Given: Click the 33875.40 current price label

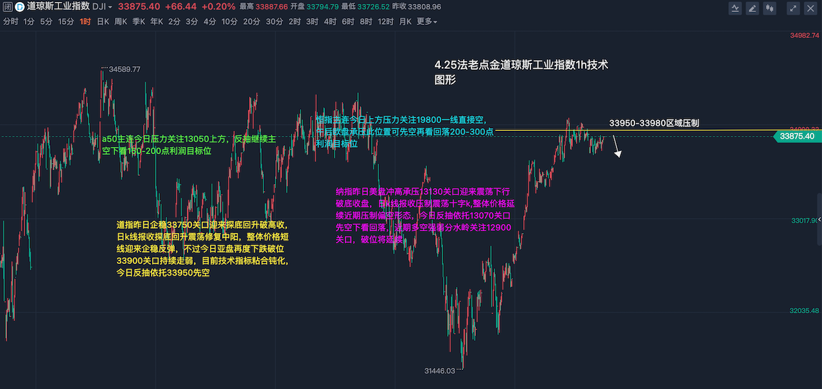Looking at the screenshot, I should tap(796, 136).
